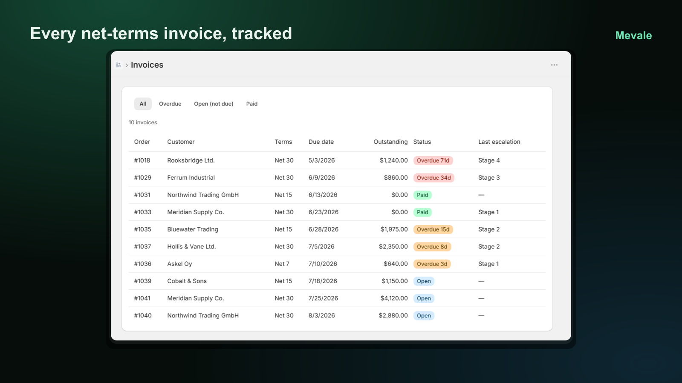The width and height of the screenshot is (682, 383).
Task: Select the All filter tab
Action: [x=143, y=104]
